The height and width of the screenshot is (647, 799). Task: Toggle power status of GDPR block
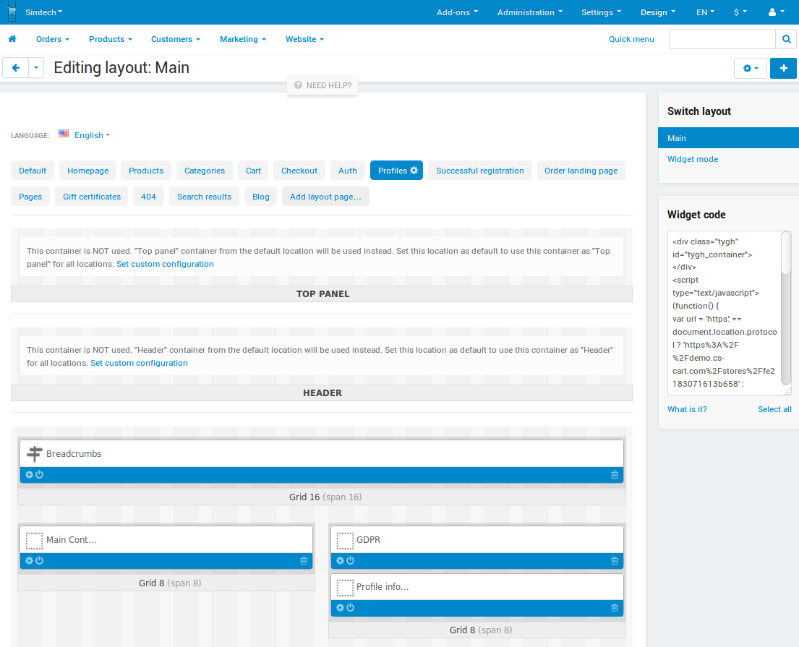tap(350, 560)
